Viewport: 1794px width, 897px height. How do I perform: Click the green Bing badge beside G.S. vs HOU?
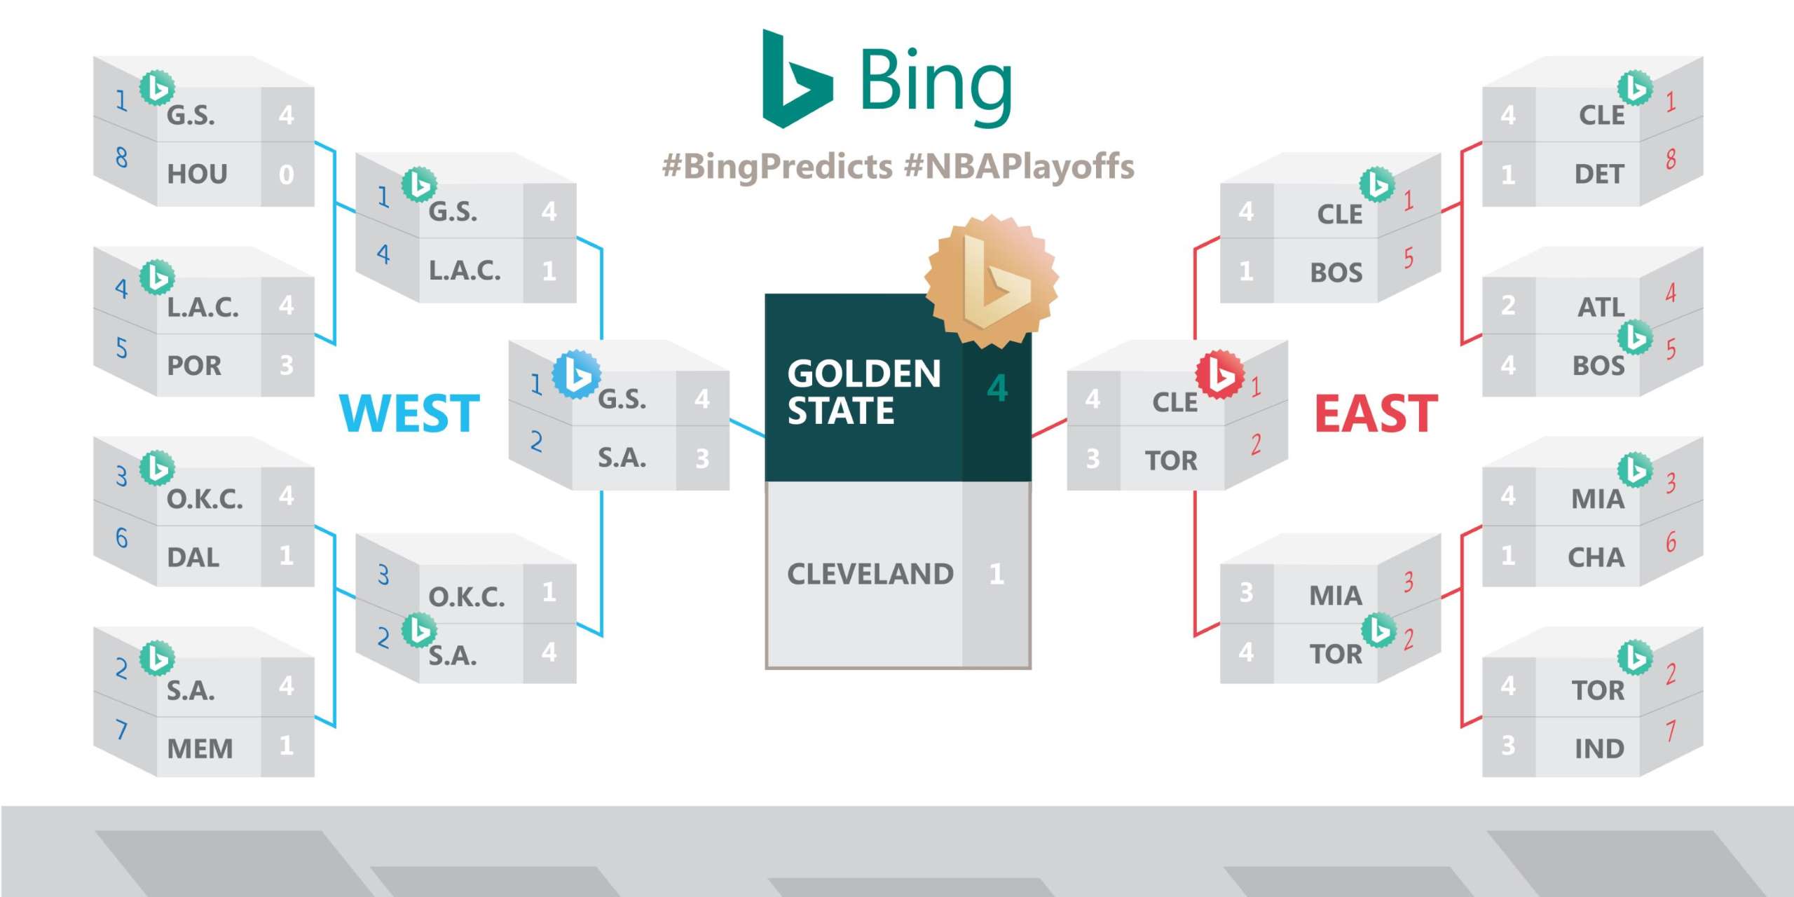point(157,88)
